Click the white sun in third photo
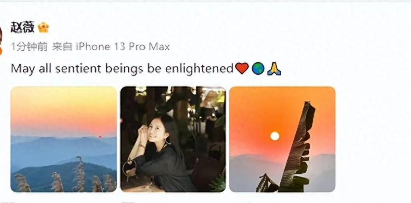The width and height of the screenshot is (411, 203). coord(275,136)
